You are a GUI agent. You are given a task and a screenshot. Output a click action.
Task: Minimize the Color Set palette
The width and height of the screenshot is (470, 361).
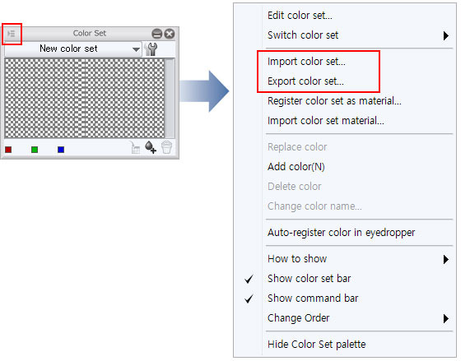pos(156,34)
